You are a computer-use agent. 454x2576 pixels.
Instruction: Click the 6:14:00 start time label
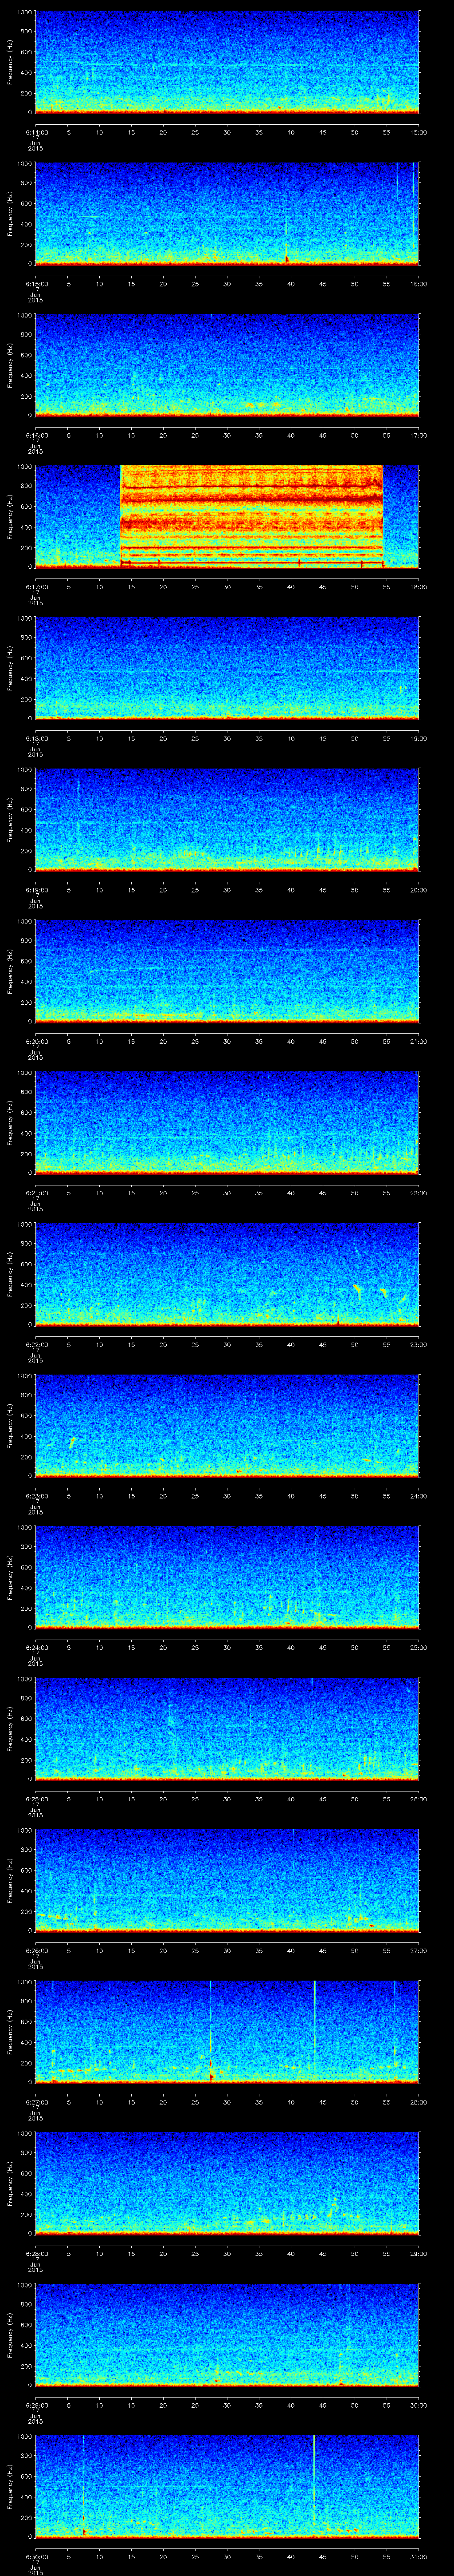36,132
